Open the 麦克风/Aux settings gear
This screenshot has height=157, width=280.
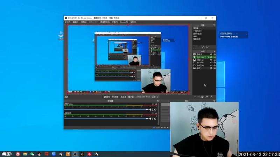(155, 110)
